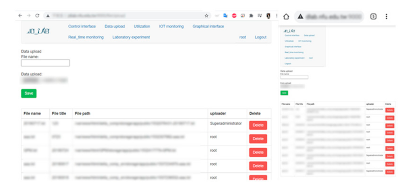Click the Logout link in desktop navbar
The width and height of the screenshot is (414, 196).
(261, 37)
